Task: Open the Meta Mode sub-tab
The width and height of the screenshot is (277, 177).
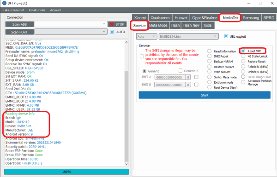Action: pyautogui.click(x=158, y=25)
